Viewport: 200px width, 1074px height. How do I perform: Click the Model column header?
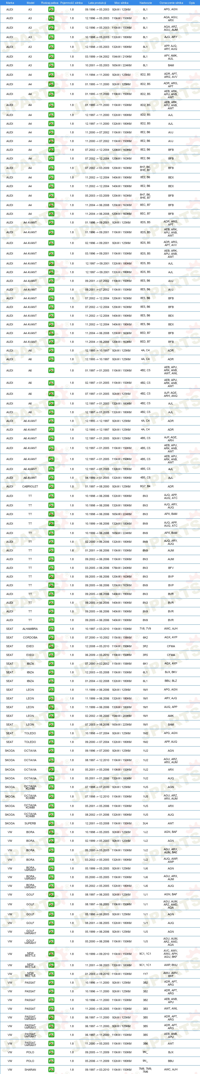point(30,3)
